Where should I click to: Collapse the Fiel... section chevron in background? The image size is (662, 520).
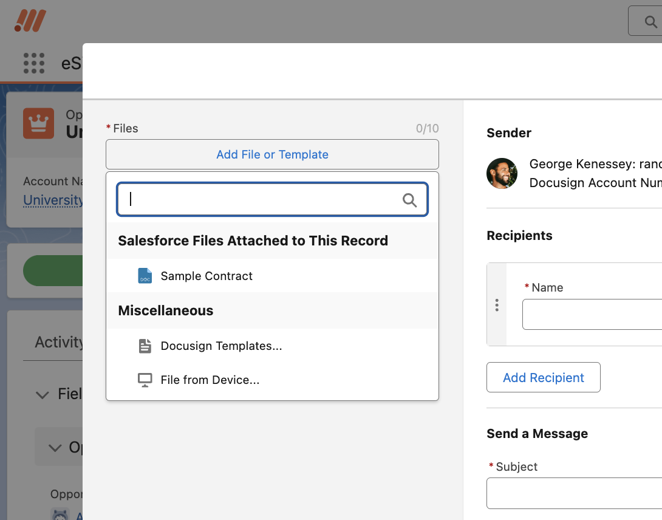[43, 394]
